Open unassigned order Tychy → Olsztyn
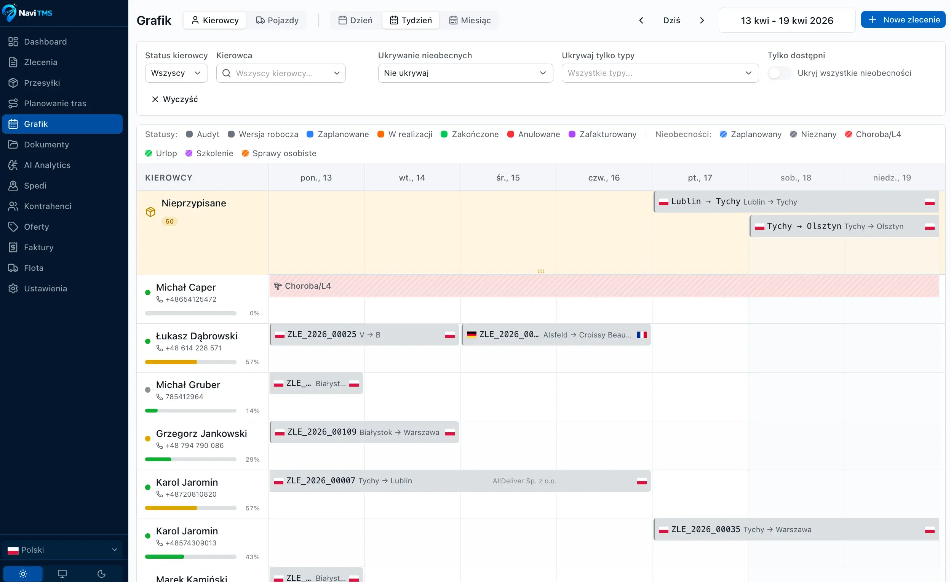 point(844,226)
